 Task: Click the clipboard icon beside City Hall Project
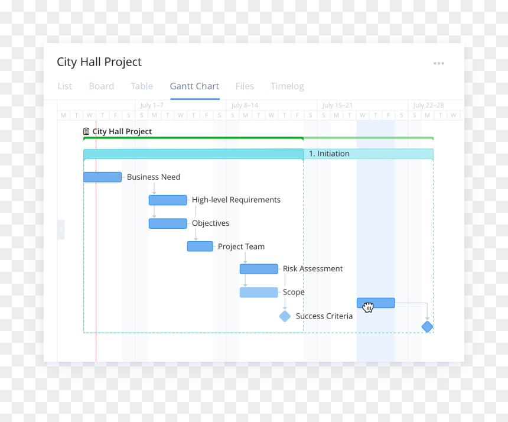tap(86, 131)
